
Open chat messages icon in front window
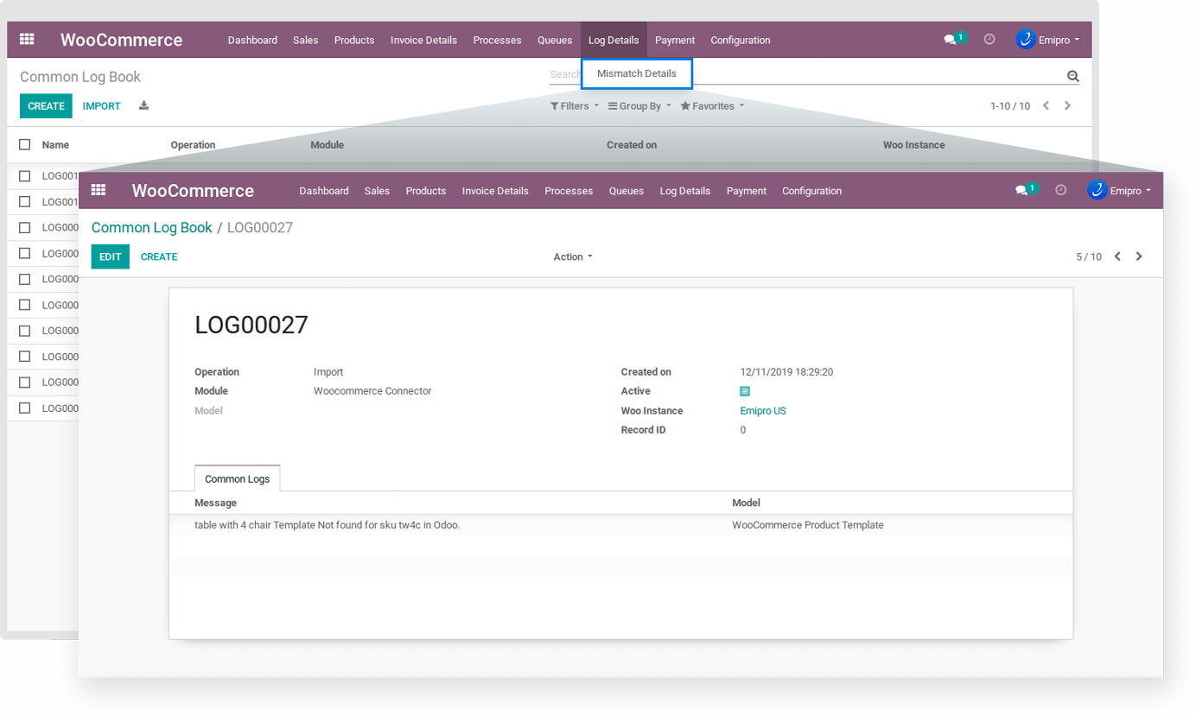(x=1021, y=191)
